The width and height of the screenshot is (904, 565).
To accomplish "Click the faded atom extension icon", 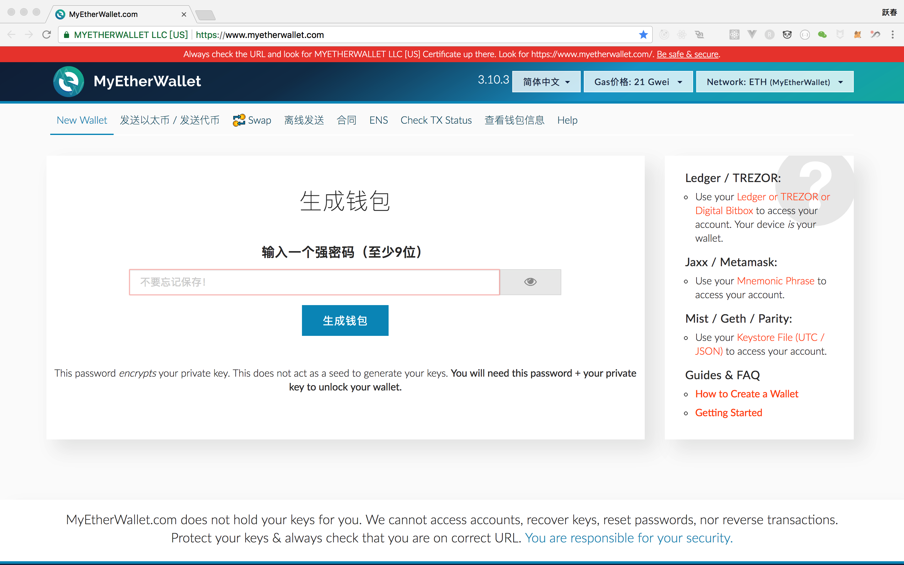I will point(681,35).
